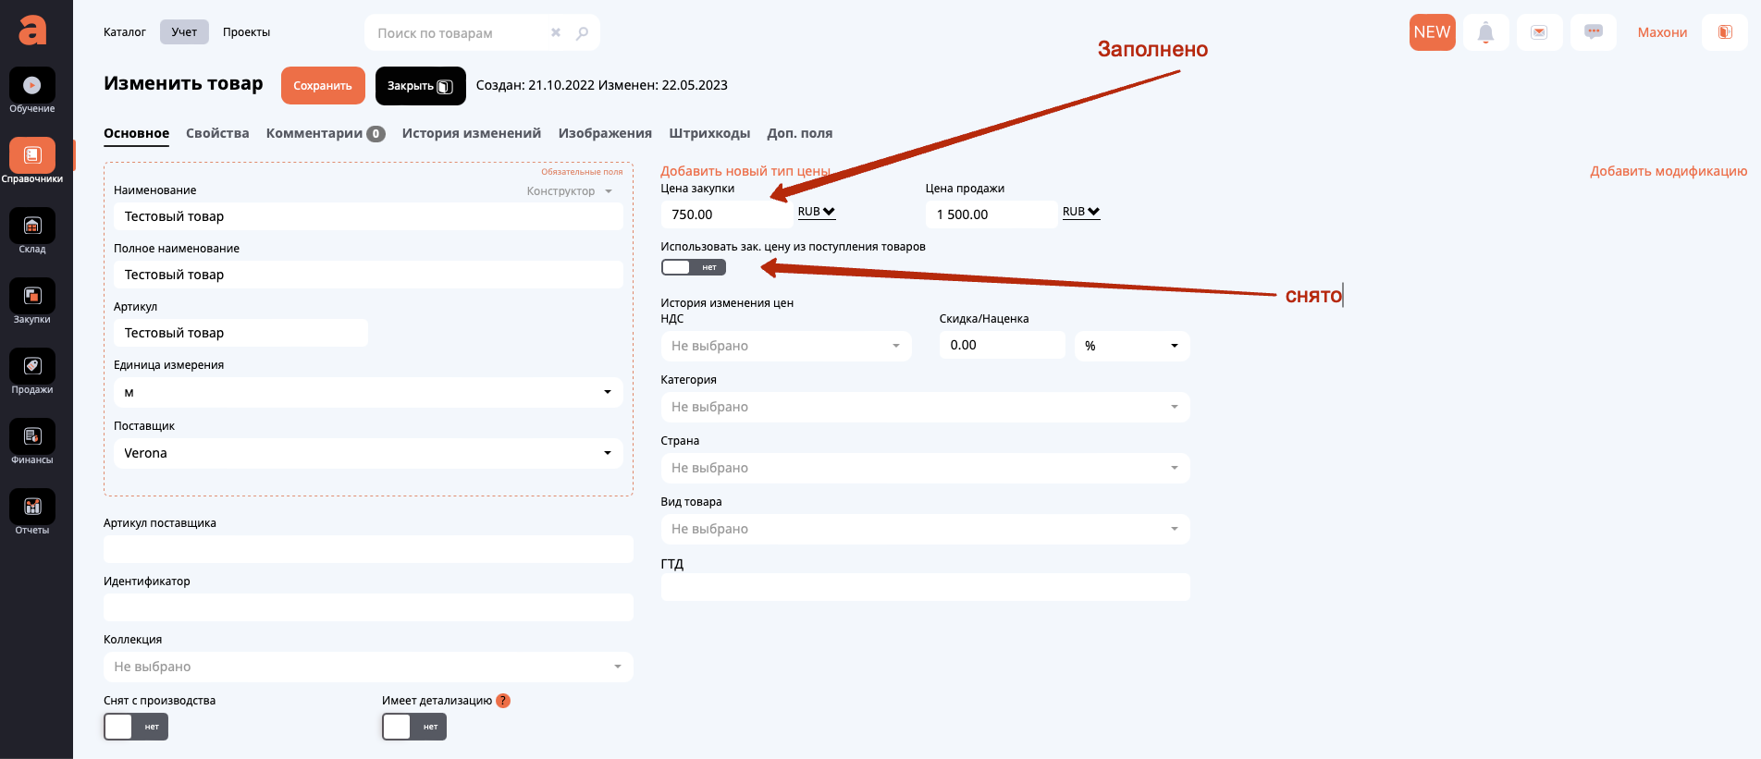Toggle Снят с производства switch
The height and width of the screenshot is (759, 1761).
pyautogui.click(x=136, y=727)
